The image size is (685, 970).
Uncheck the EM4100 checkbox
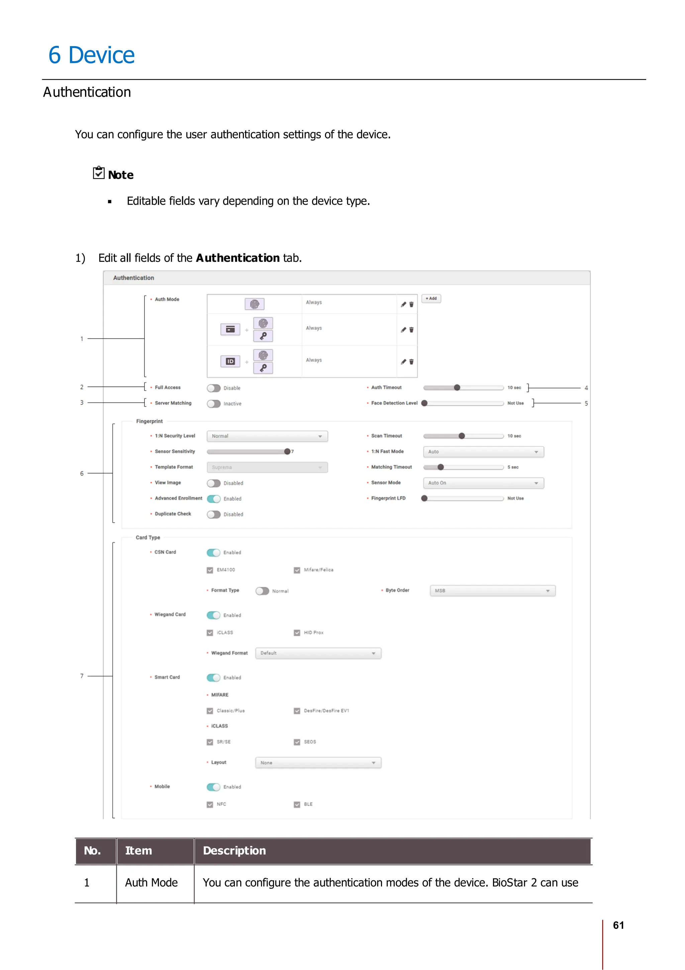point(210,570)
